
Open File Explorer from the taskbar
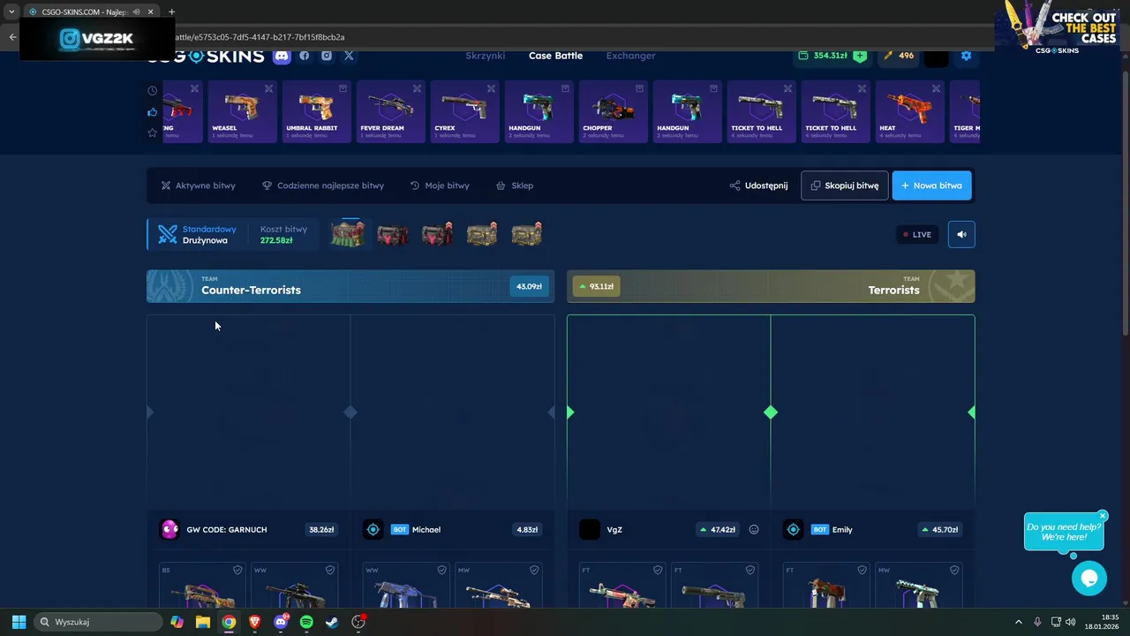[203, 622]
